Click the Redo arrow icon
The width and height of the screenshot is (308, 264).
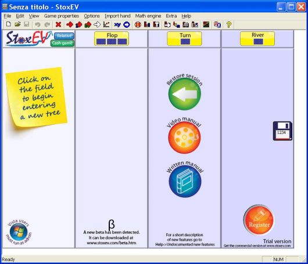(47, 24)
